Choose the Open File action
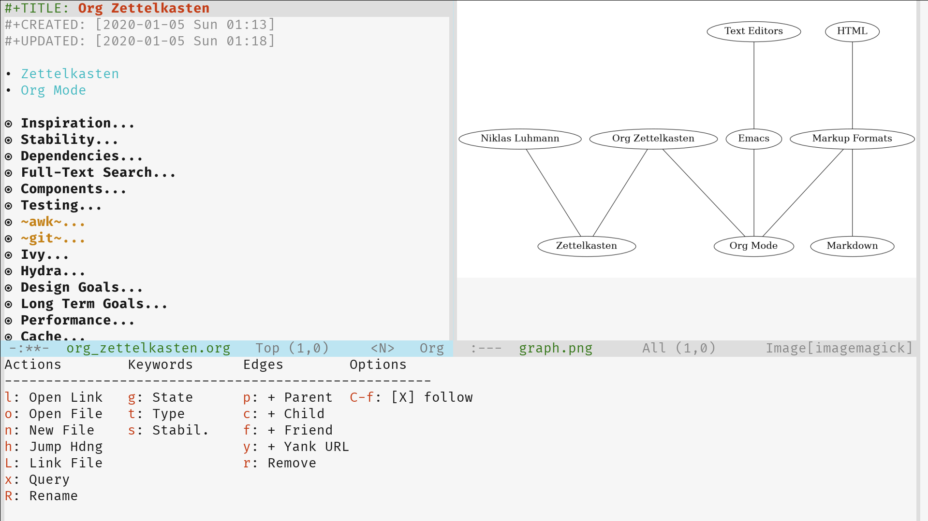 coord(54,414)
